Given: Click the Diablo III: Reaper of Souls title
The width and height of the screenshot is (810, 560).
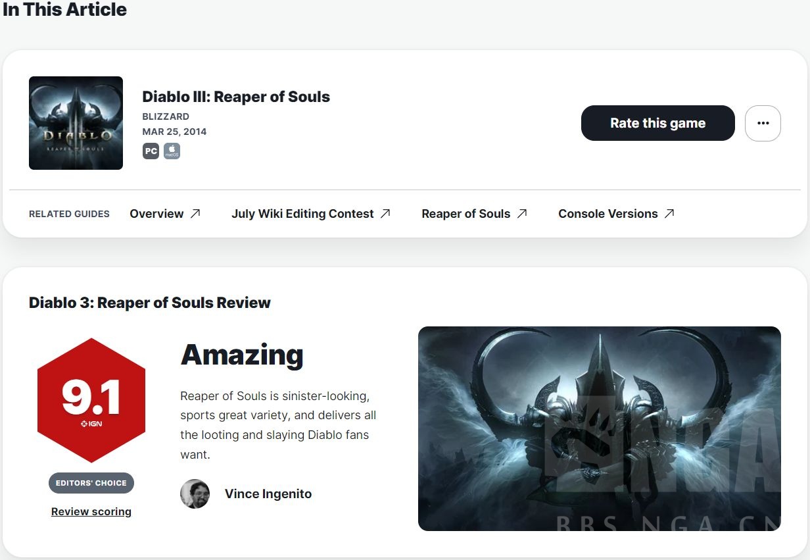Looking at the screenshot, I should (236, 97).
